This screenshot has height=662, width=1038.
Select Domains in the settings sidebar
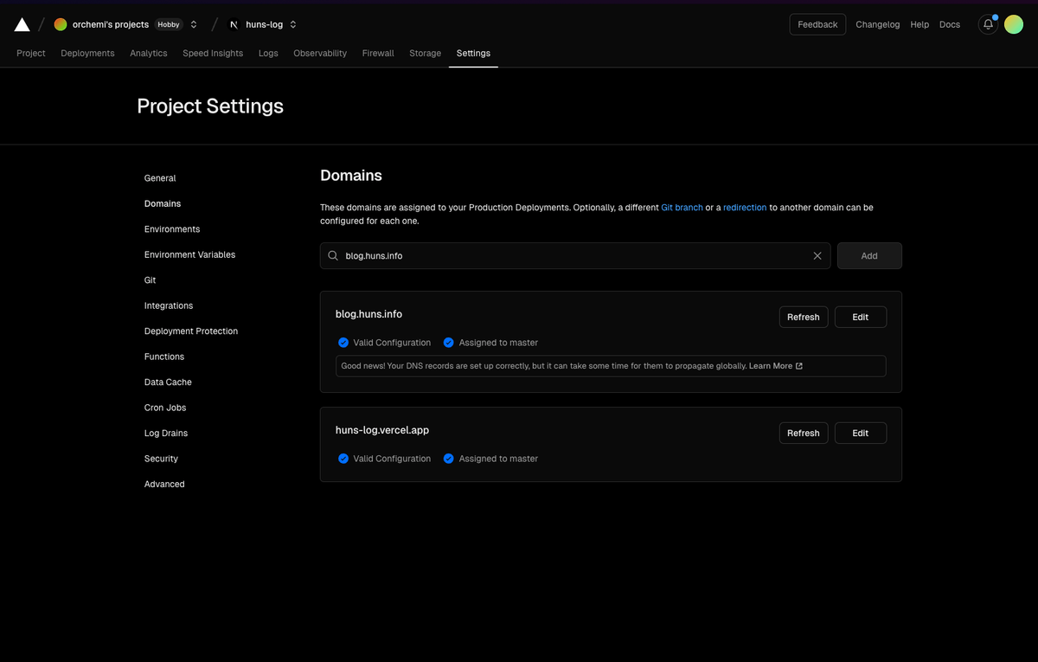point(163,203)
